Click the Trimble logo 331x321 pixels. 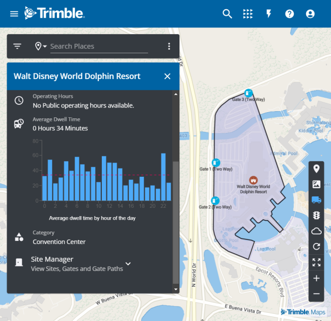pos(54,13)
